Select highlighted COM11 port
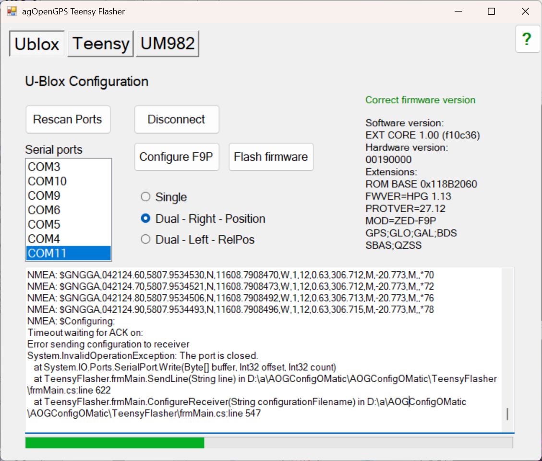Screen dimensions: 542x461 (x=69, y=253)
